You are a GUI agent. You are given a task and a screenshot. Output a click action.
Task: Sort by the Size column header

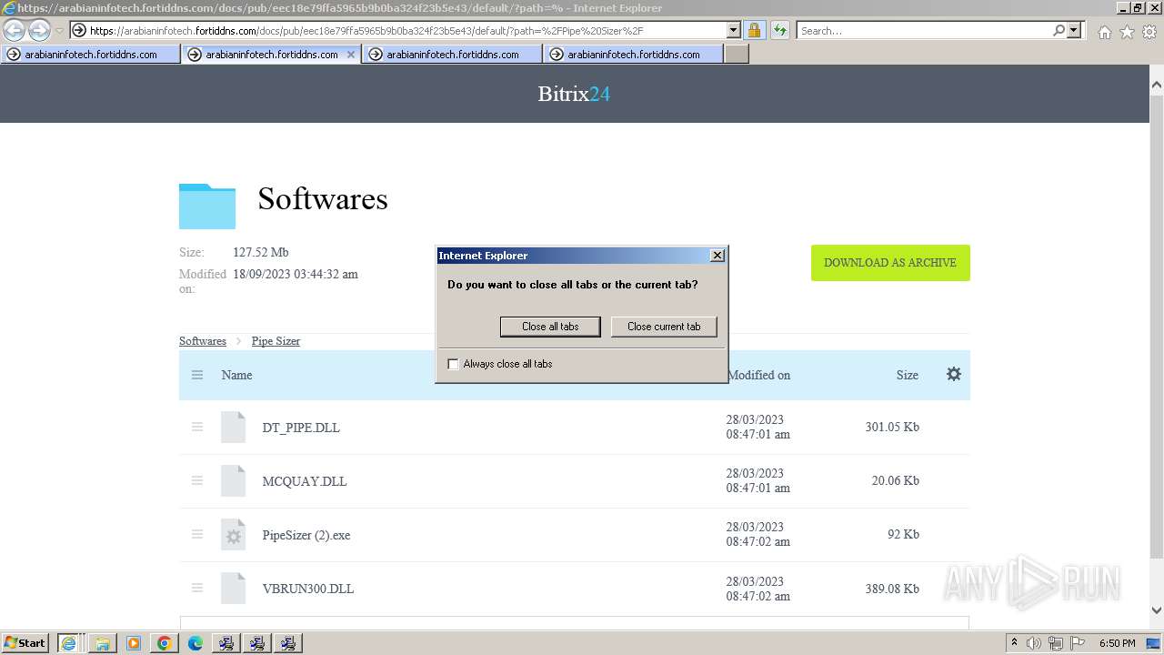(x=908, y=375)
